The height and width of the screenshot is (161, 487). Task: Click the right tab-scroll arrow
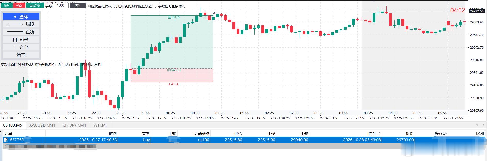(x=483, y=125)
